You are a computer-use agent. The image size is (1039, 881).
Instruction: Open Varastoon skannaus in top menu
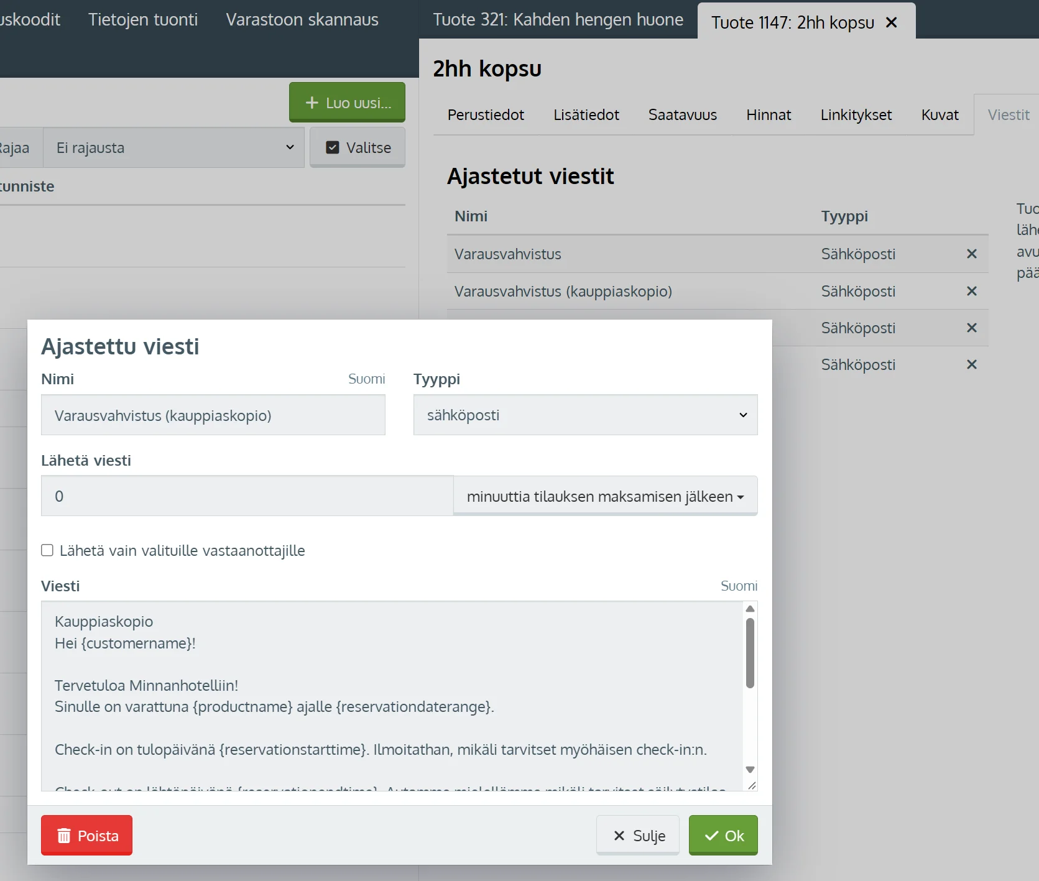(302, 20)
